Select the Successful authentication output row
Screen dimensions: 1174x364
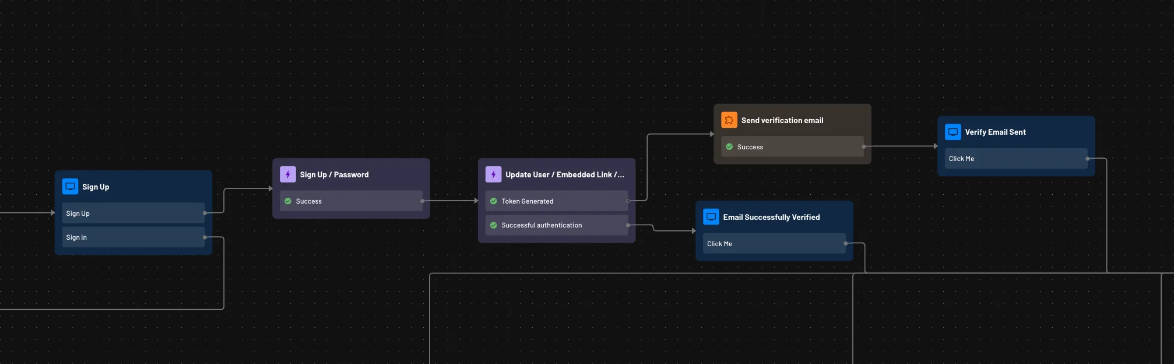point(557,225)
